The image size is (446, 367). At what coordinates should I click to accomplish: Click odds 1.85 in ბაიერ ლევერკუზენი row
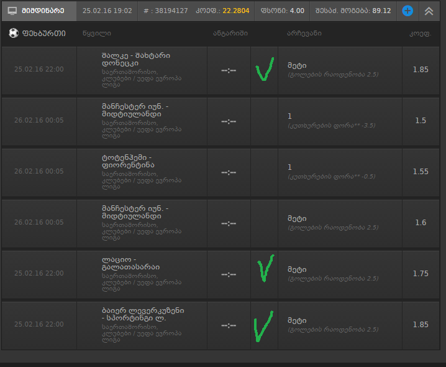(x=421, y=325)
